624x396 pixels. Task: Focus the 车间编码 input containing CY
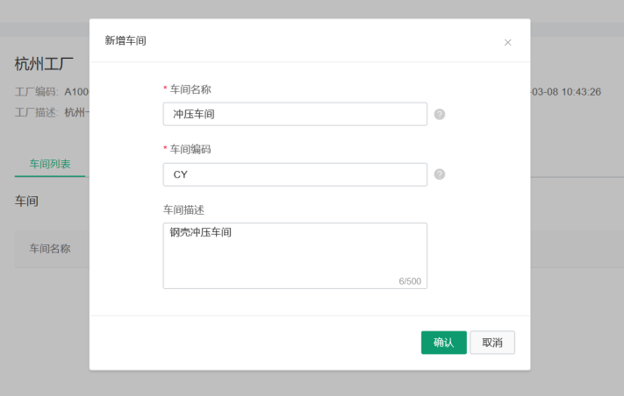[295, 174]
